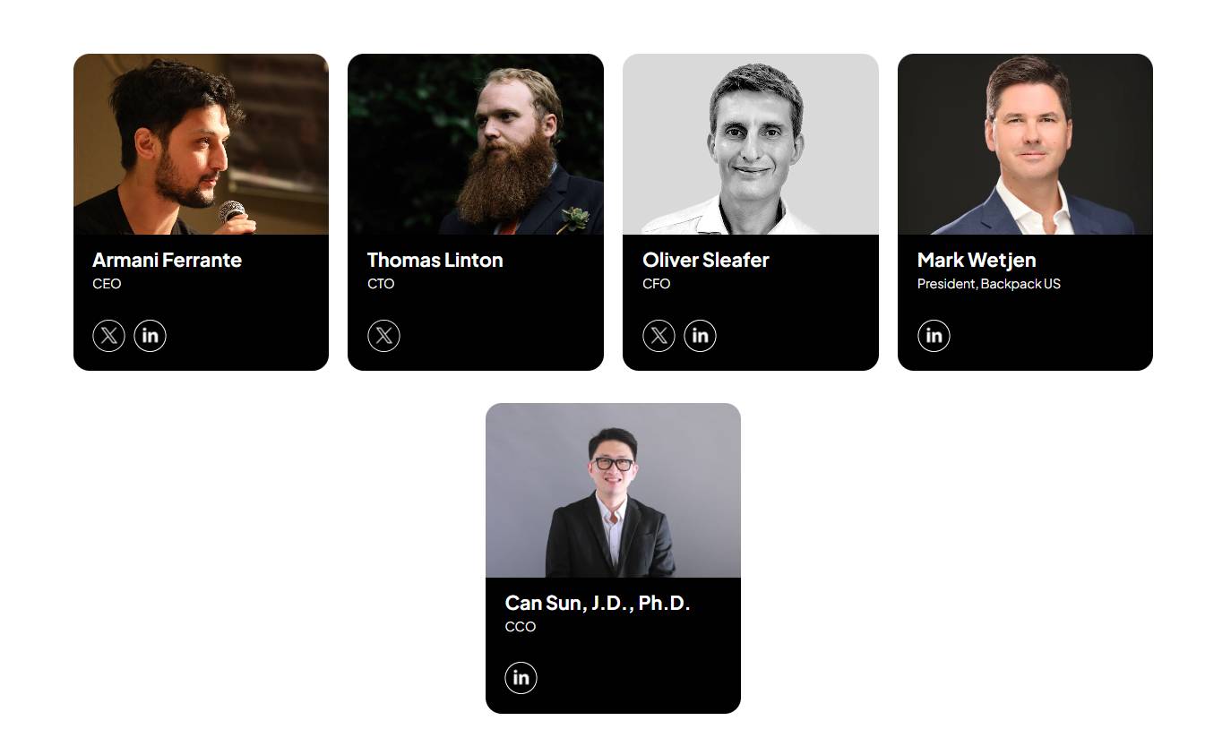Viewport: 1231px width, 729px height.
Task: Click Thomas Linton's X icon
Action: point(383,336)
